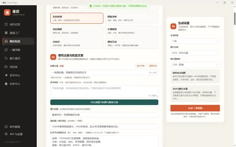
Task: Click the page vertical scrollbar thumb
Action: [x=235, y=19]
